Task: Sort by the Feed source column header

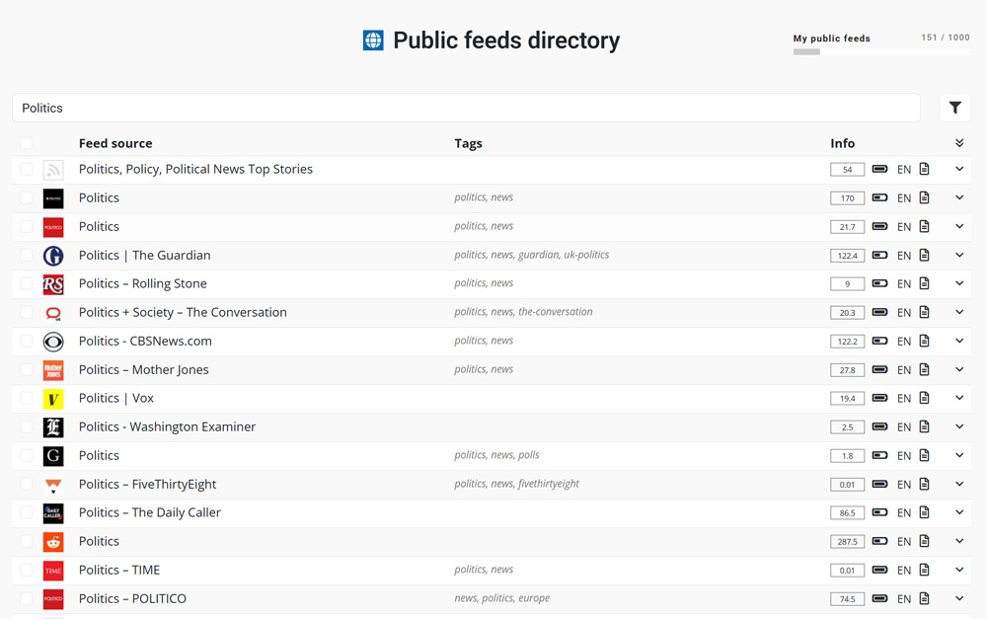Action: point(115,143)
